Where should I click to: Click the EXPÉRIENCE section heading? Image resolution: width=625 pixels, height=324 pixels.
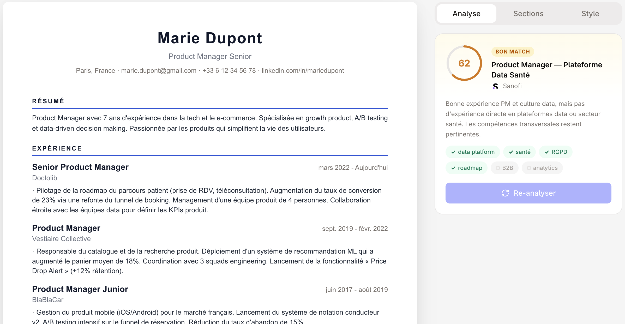pos(57,148)
